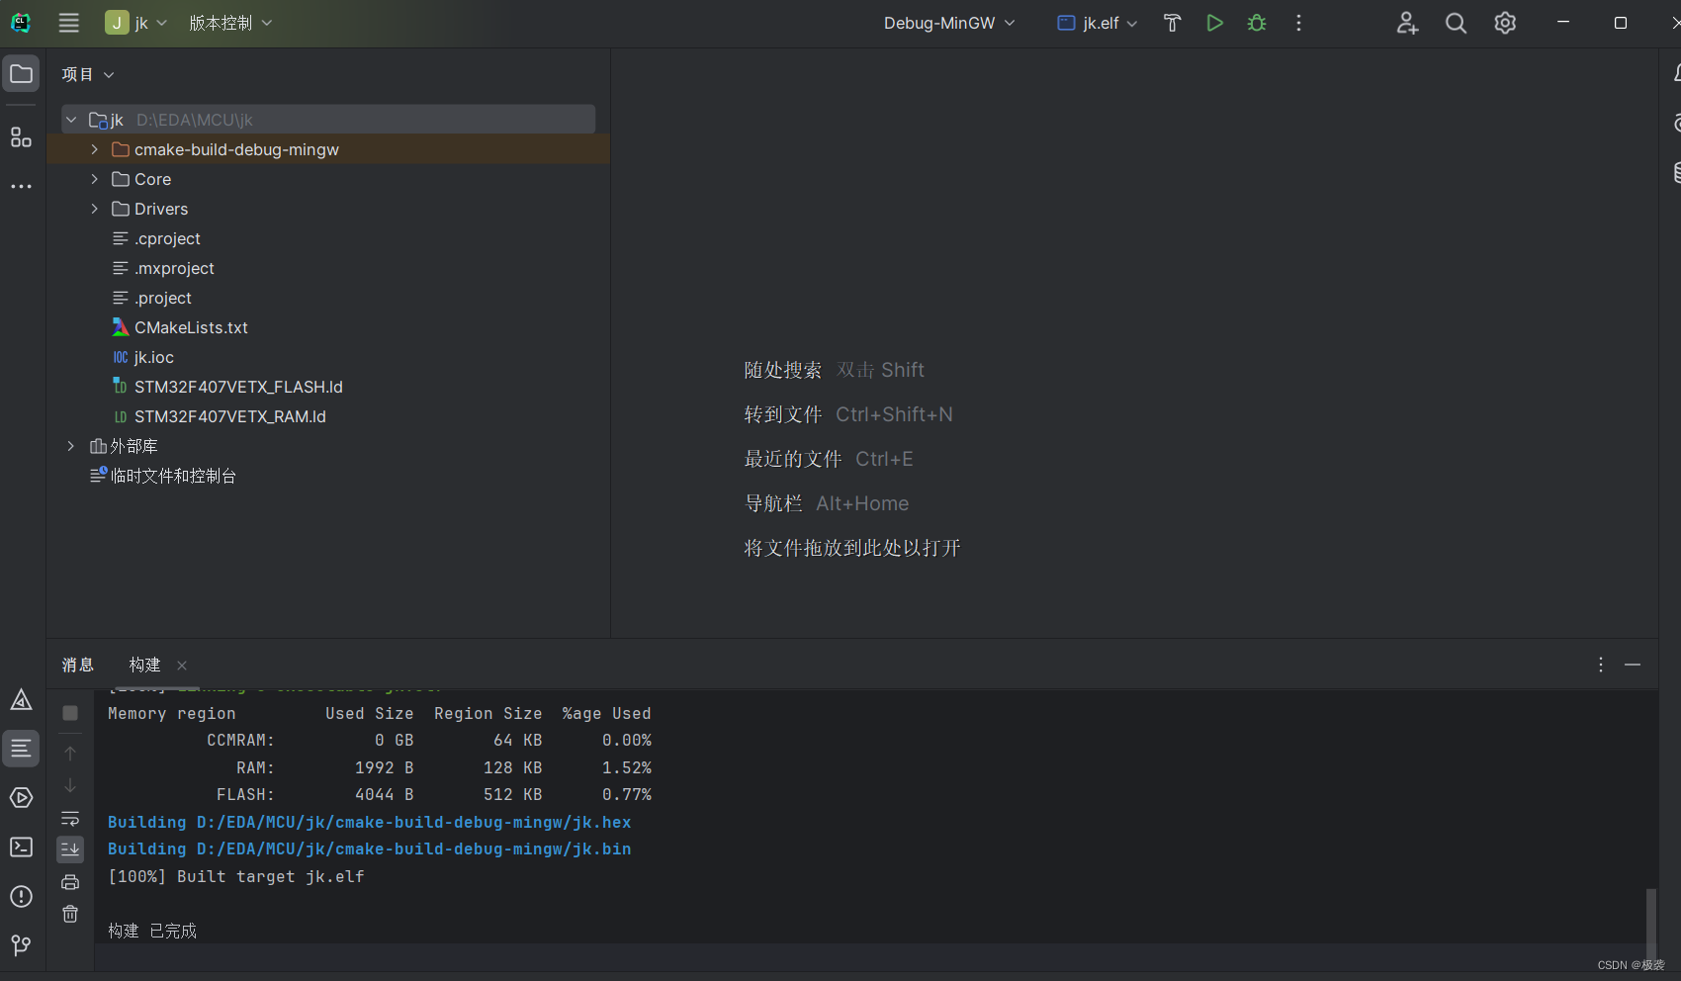The image size is (1681, 981).
Task: Switch to the 消息 messages tab
Action: [78, 665]
